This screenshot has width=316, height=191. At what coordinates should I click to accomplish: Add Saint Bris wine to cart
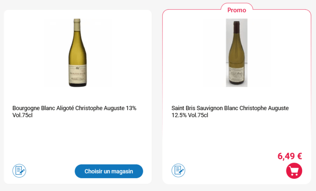[294, 171]
